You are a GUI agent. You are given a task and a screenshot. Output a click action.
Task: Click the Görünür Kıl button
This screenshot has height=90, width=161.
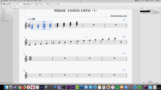pyautogui.click(x=145, y=13)
